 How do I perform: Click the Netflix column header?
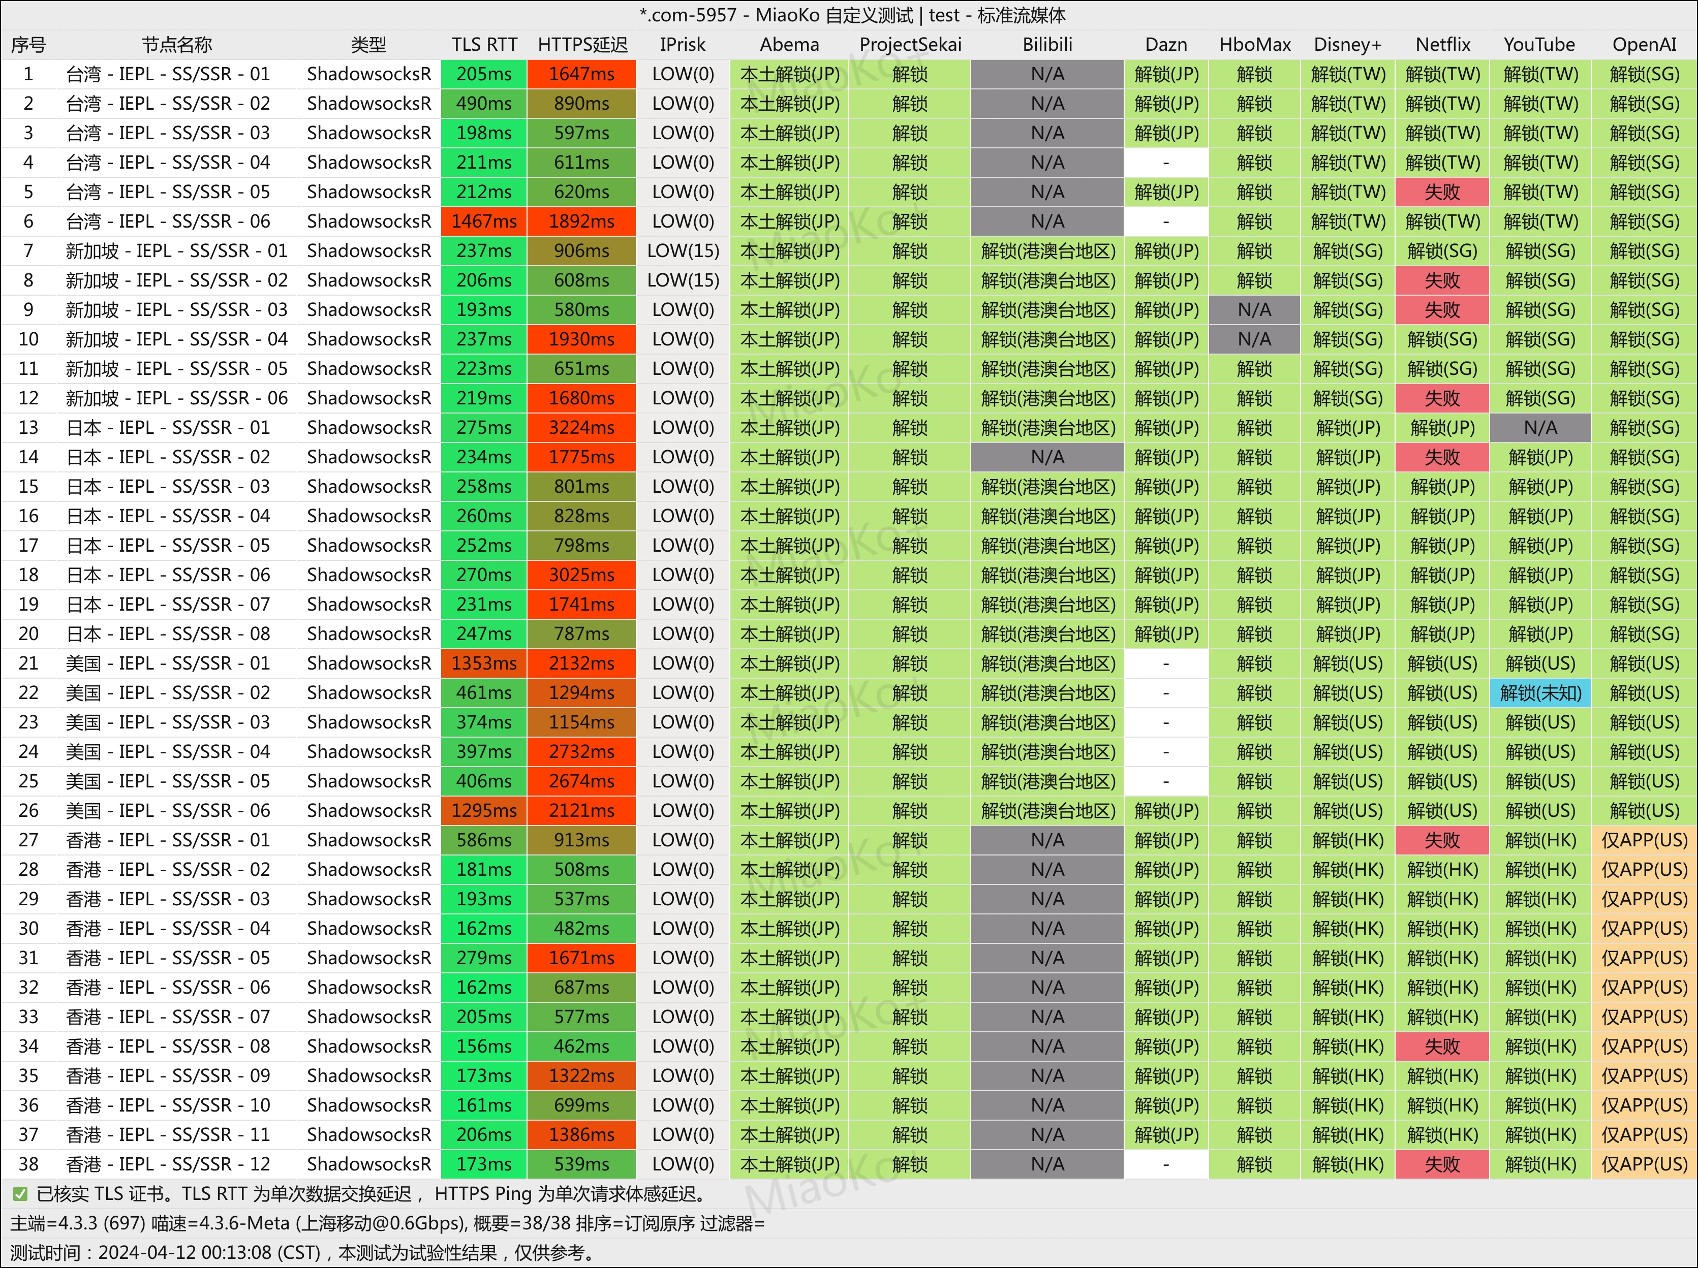click(1442, 45)
